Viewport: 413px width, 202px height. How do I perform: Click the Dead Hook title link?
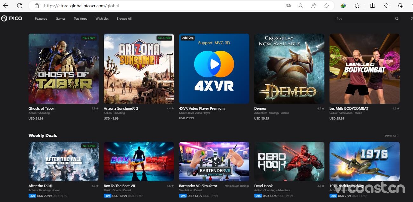point(263,186)
